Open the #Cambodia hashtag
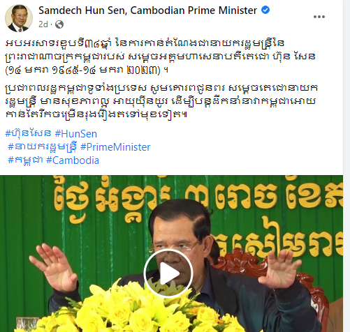Viewport: 350px width, 332px height. pyautogui.click(x=73, y=160)
